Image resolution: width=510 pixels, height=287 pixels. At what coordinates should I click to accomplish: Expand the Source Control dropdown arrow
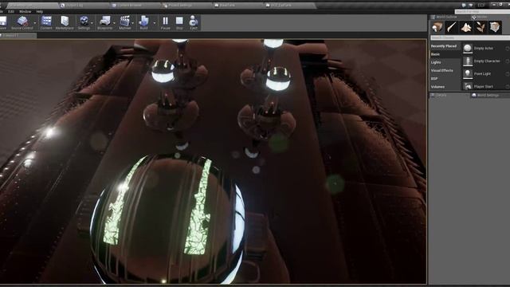click(x=35, y=23)
